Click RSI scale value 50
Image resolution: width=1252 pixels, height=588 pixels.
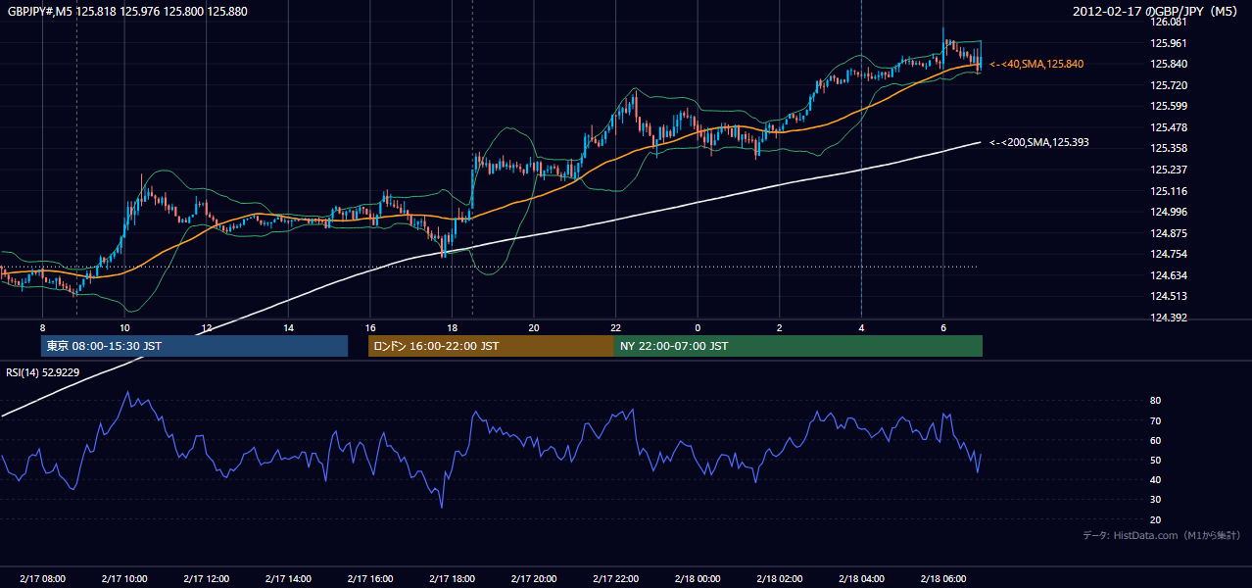[x=1155, y=461]
